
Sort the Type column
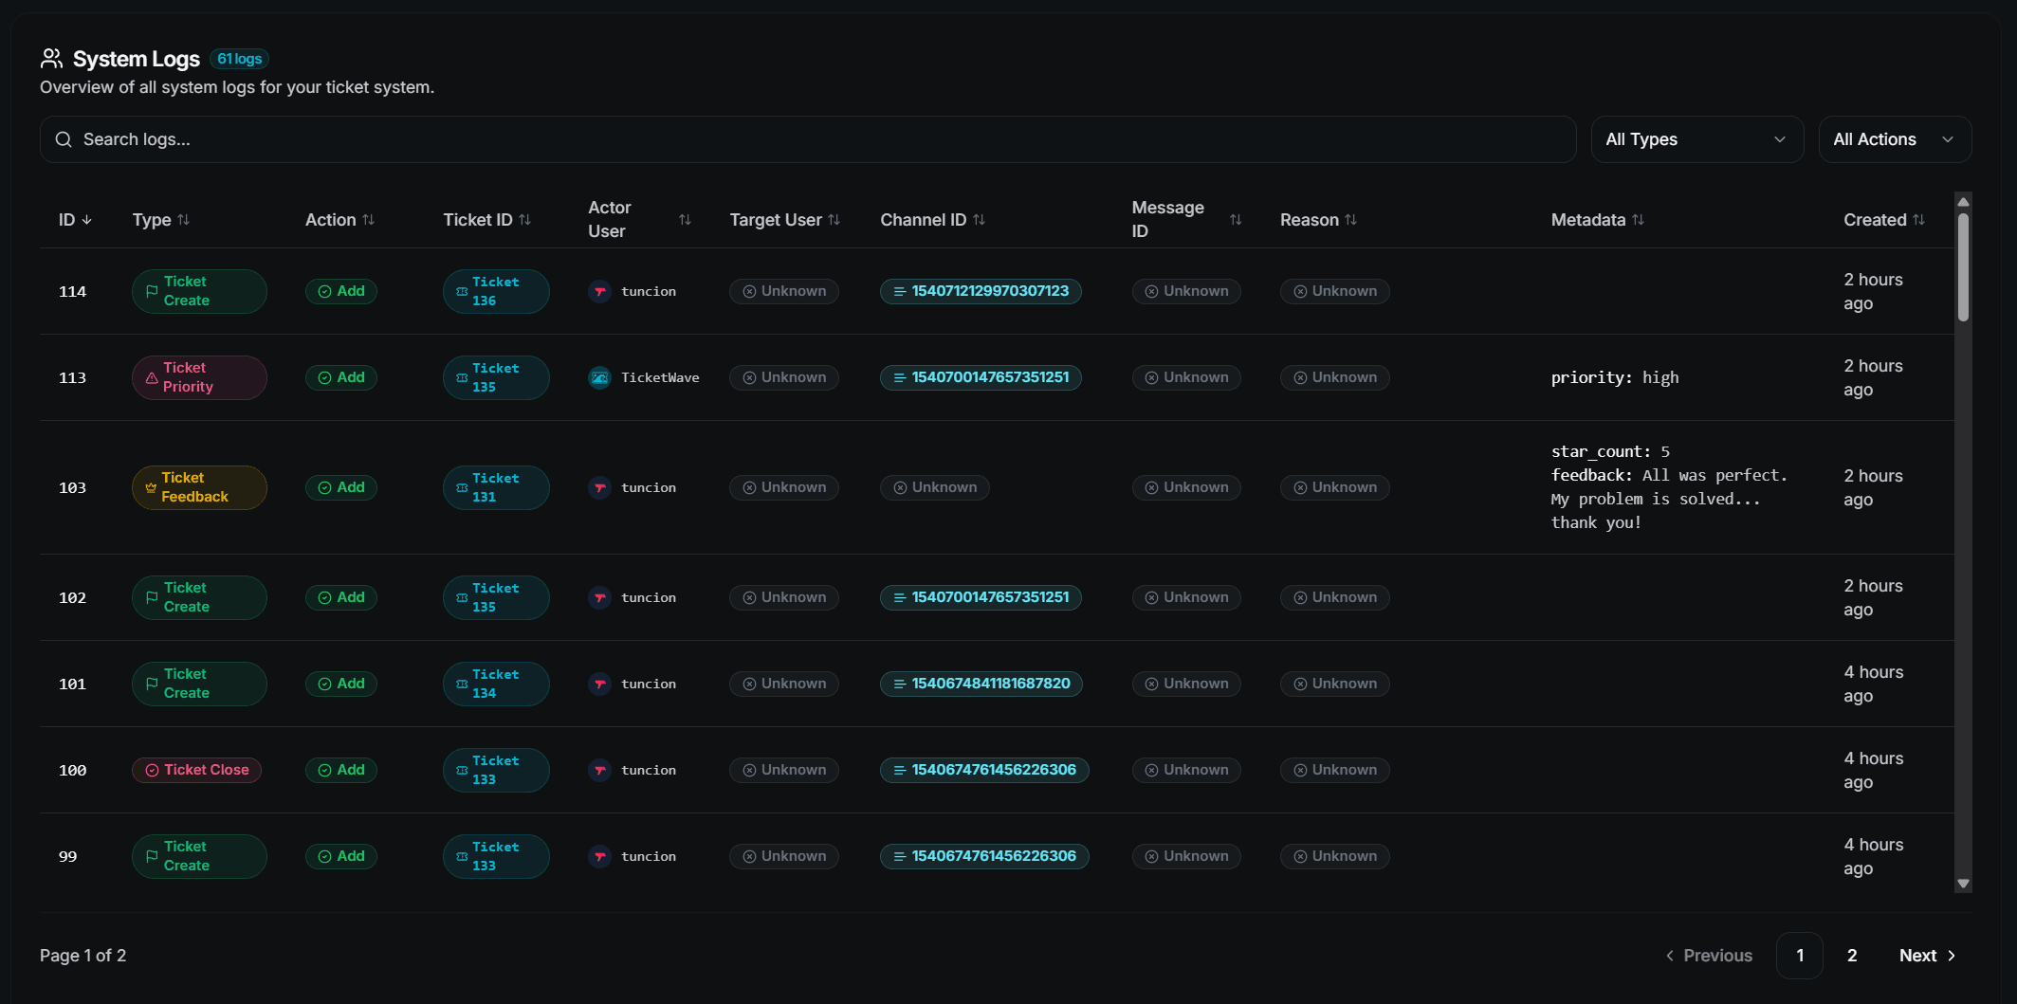point(184,220)
